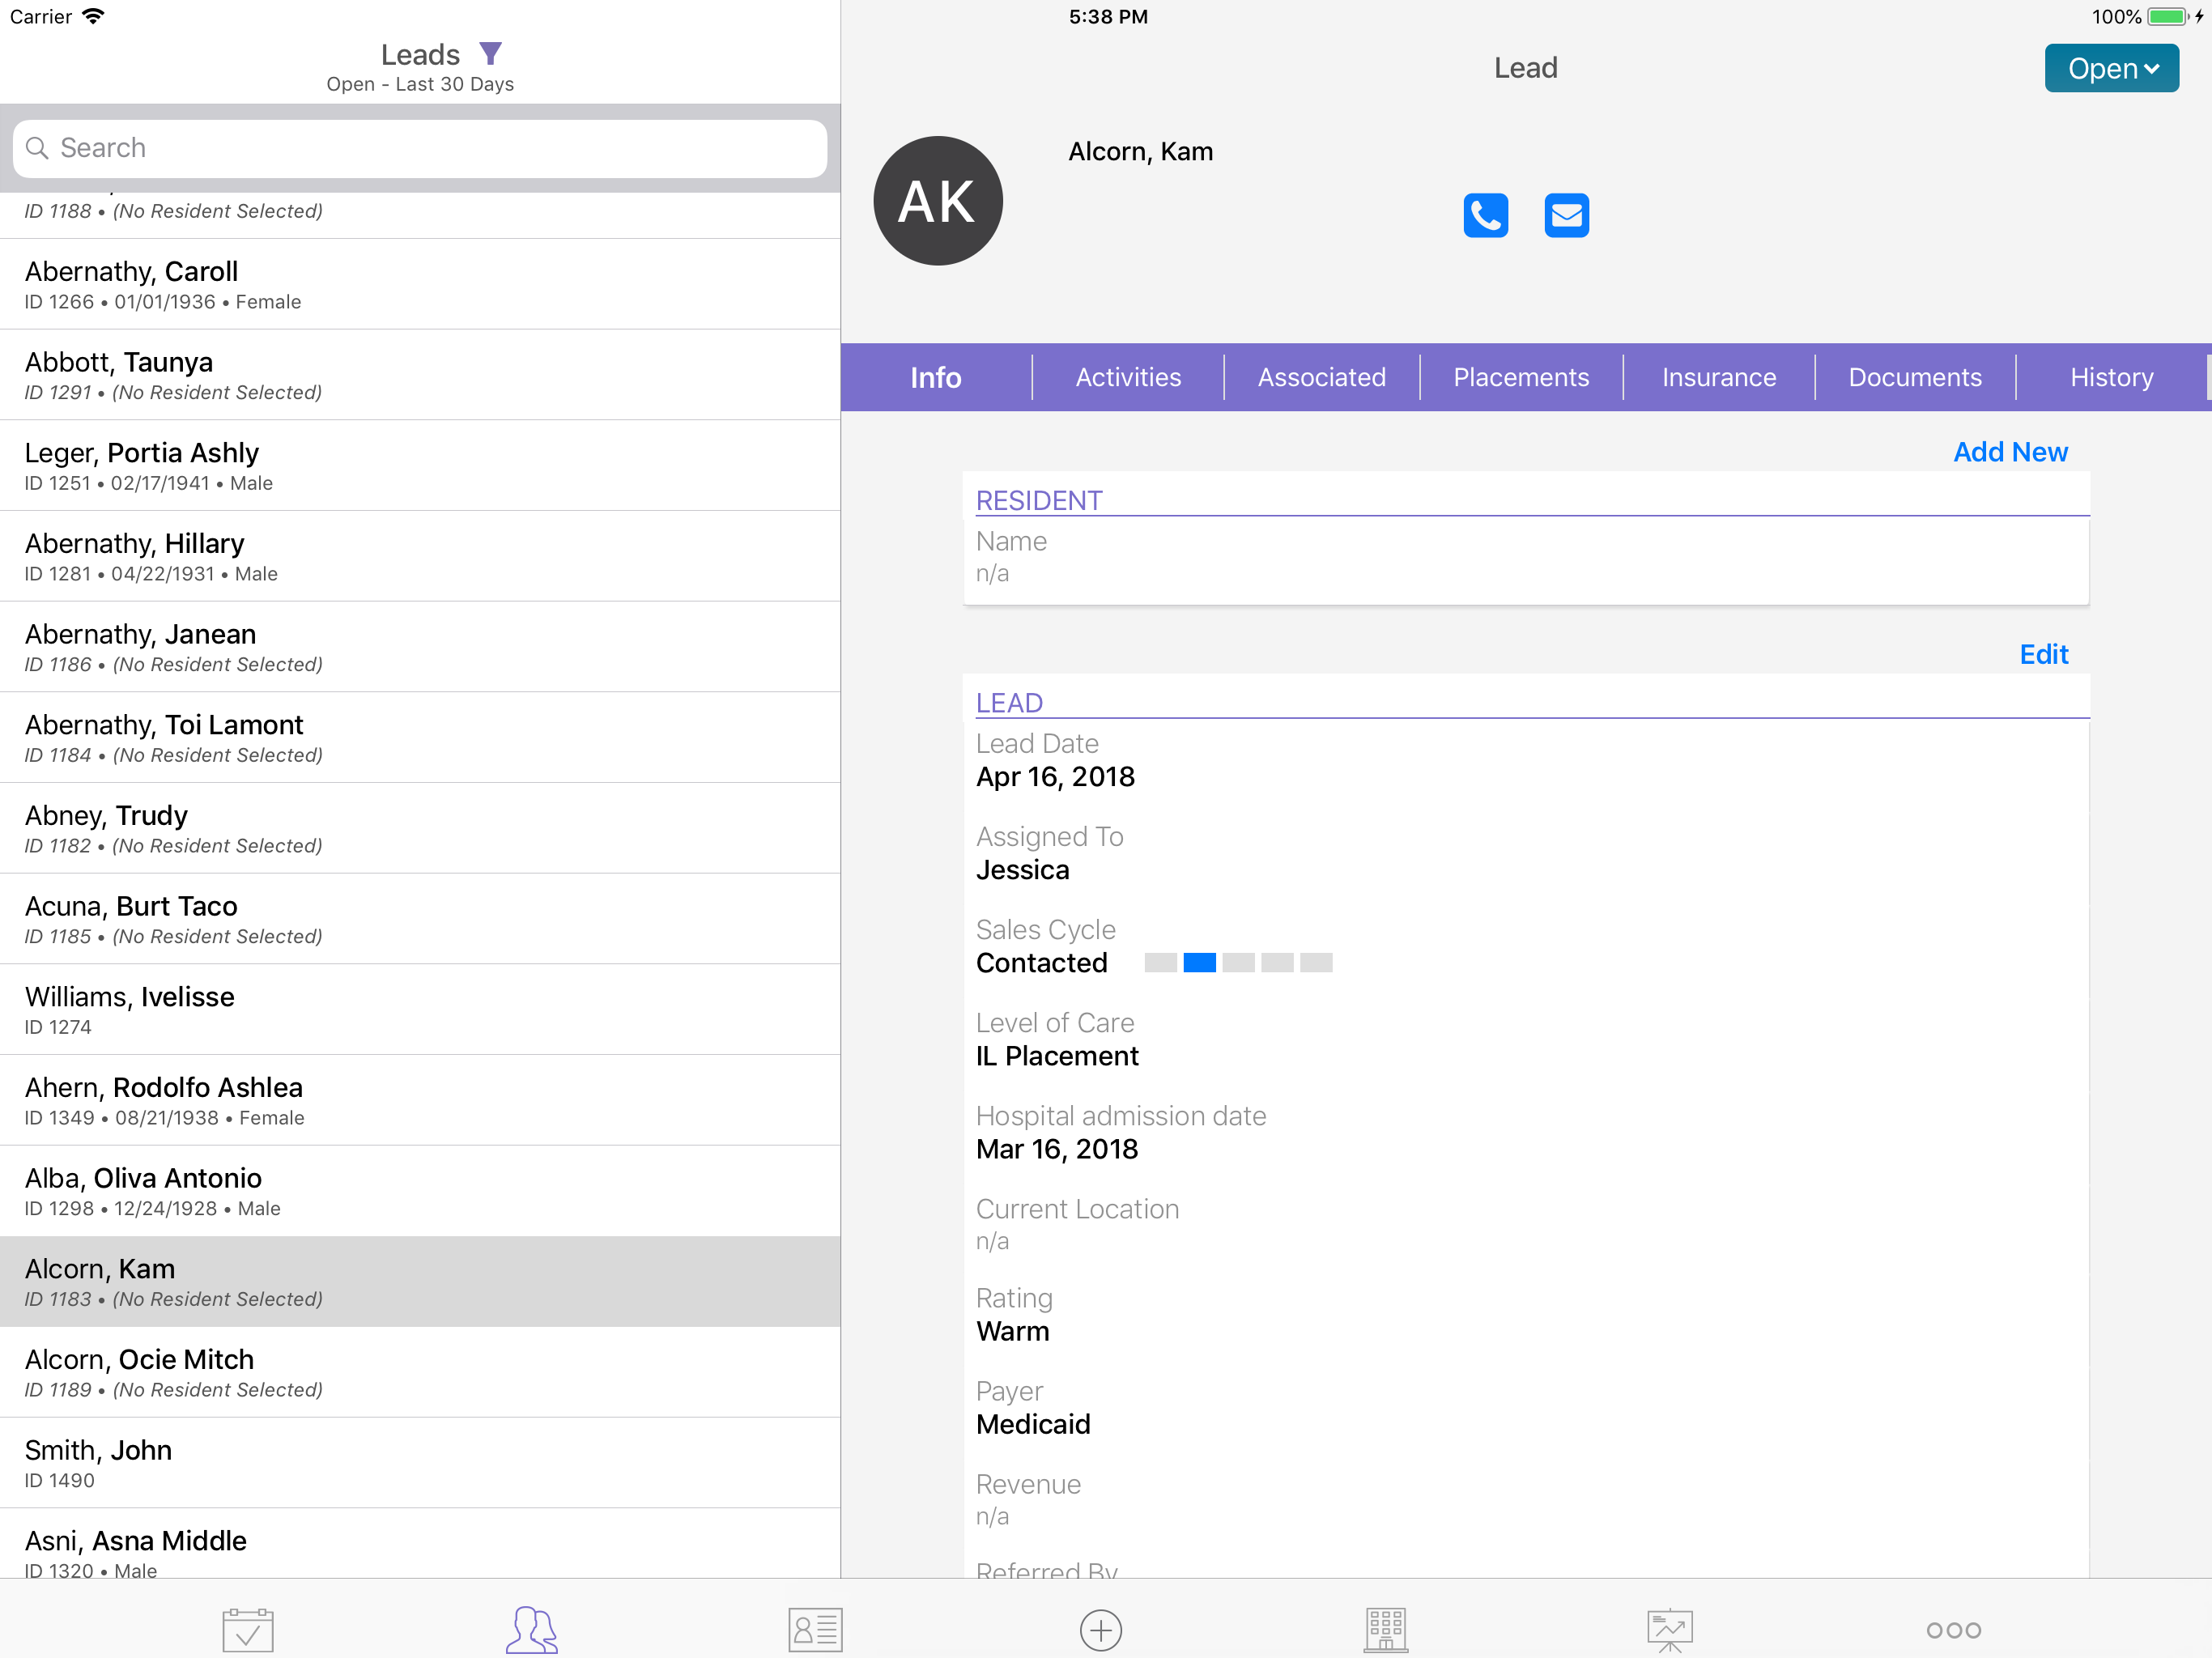Tap Edit above the Lead section
The height and width of the screenshot is (1658, 2212).
(2044, 654)
